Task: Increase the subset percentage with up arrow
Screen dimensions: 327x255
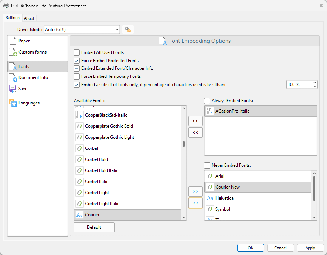Action: [314, 83]
